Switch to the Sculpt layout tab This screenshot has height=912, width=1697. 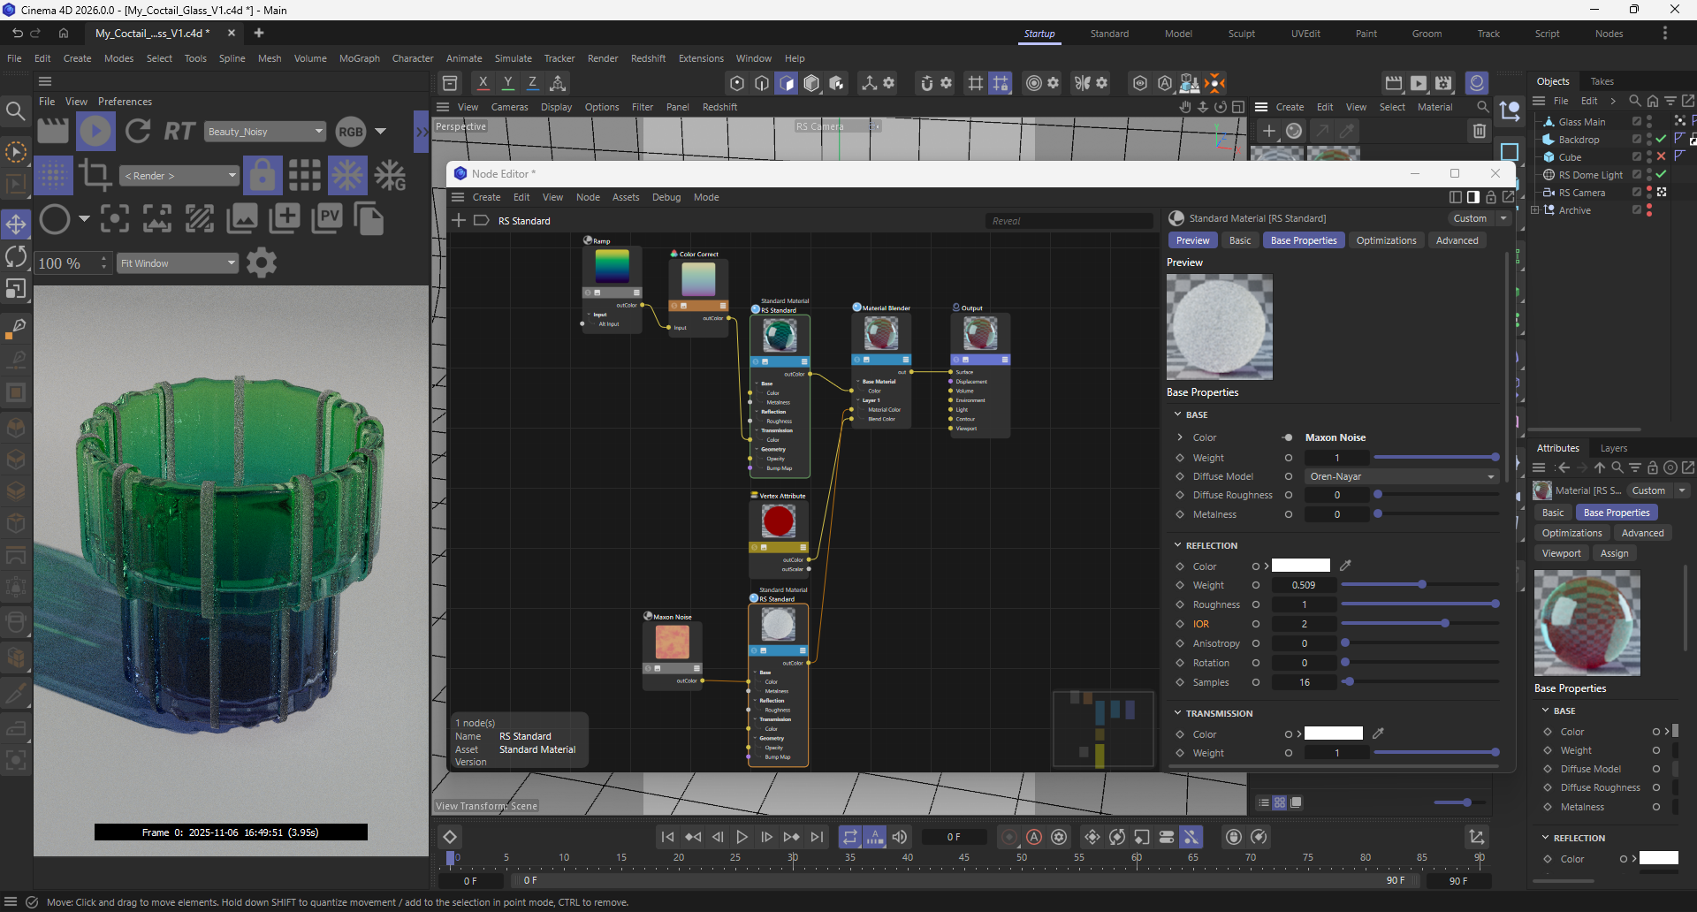coord(1242,34)
